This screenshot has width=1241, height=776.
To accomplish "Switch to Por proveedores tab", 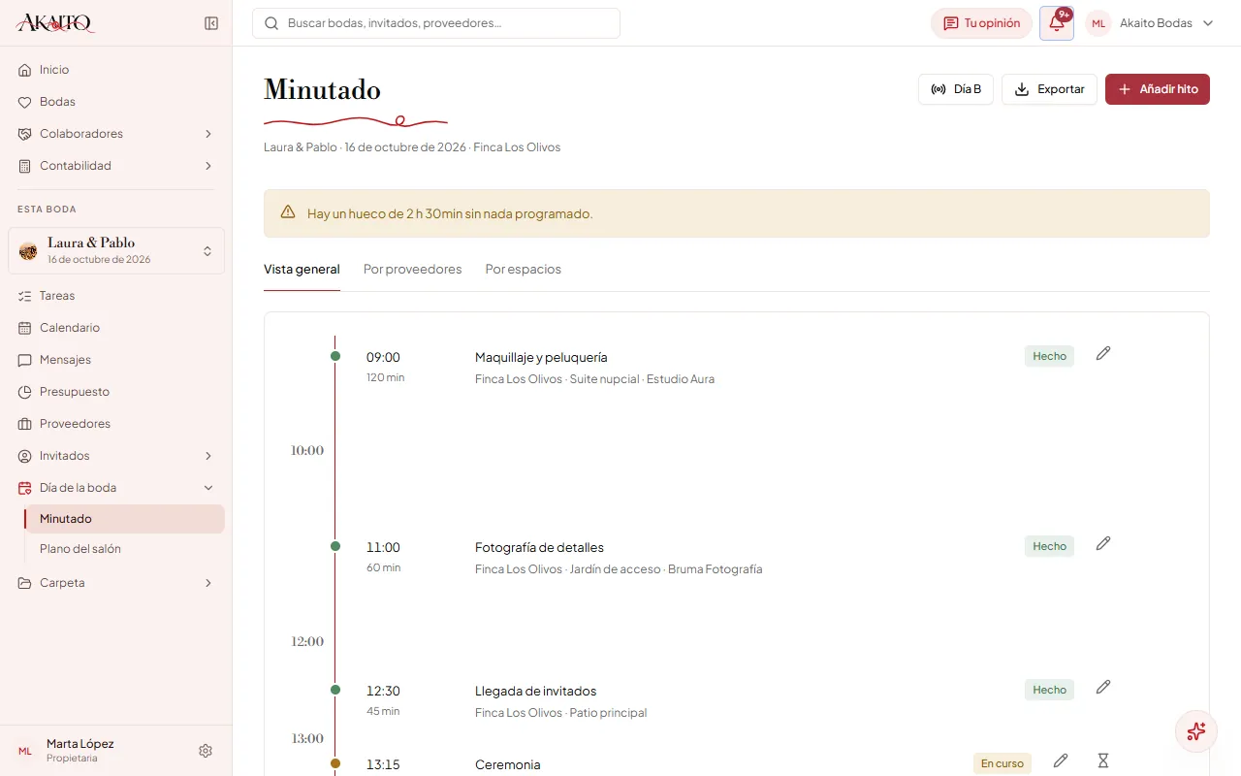I will 413,270.
